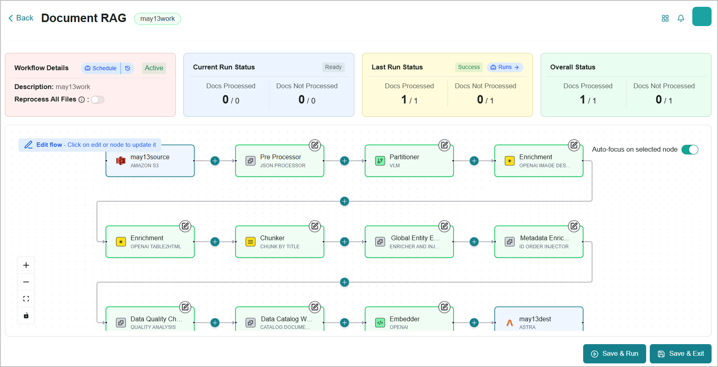The height and width of the screenshot is (367, 718).
Task: Zoom out on the flow canvas
Action: [26, 282]
